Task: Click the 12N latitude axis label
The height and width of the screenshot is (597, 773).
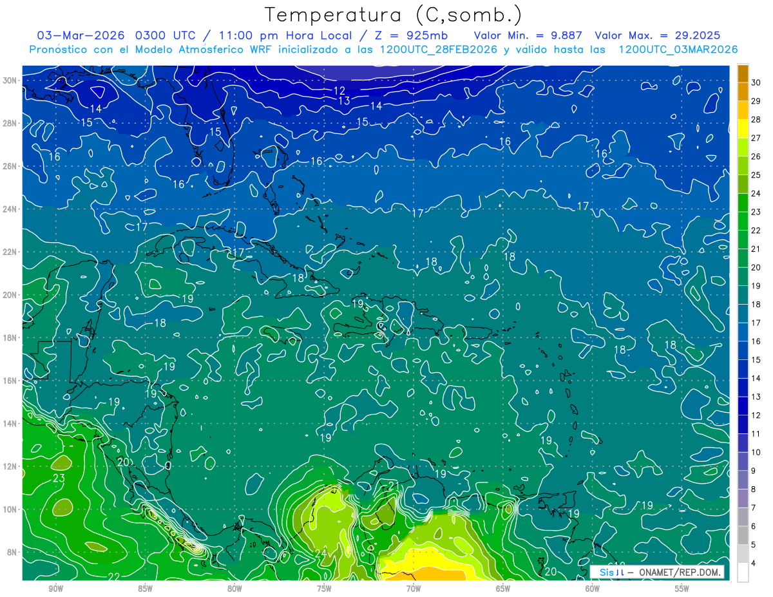Action: (10, 466)
